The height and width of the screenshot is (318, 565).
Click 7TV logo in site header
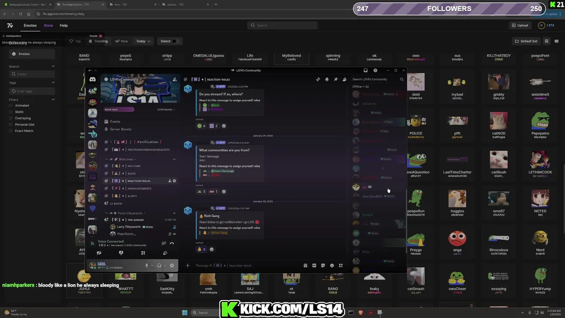click(10, 26)
